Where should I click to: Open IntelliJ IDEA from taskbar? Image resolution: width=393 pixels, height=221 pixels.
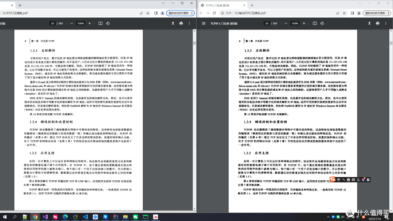pyautogui.click(x=115, y=217)
